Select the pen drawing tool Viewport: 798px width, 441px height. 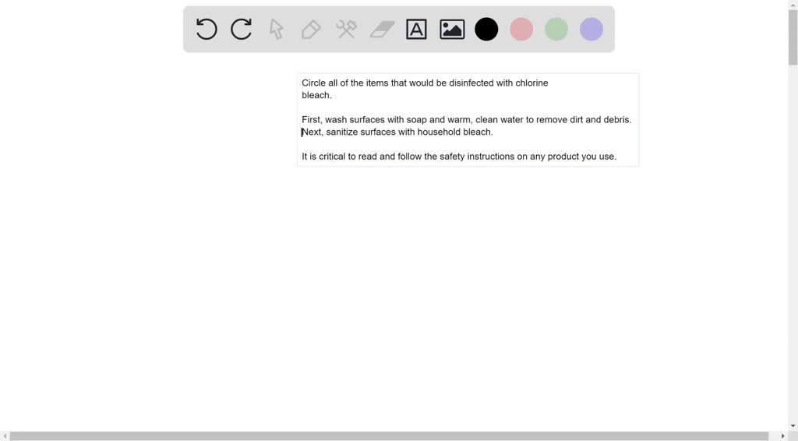point(311,29)
